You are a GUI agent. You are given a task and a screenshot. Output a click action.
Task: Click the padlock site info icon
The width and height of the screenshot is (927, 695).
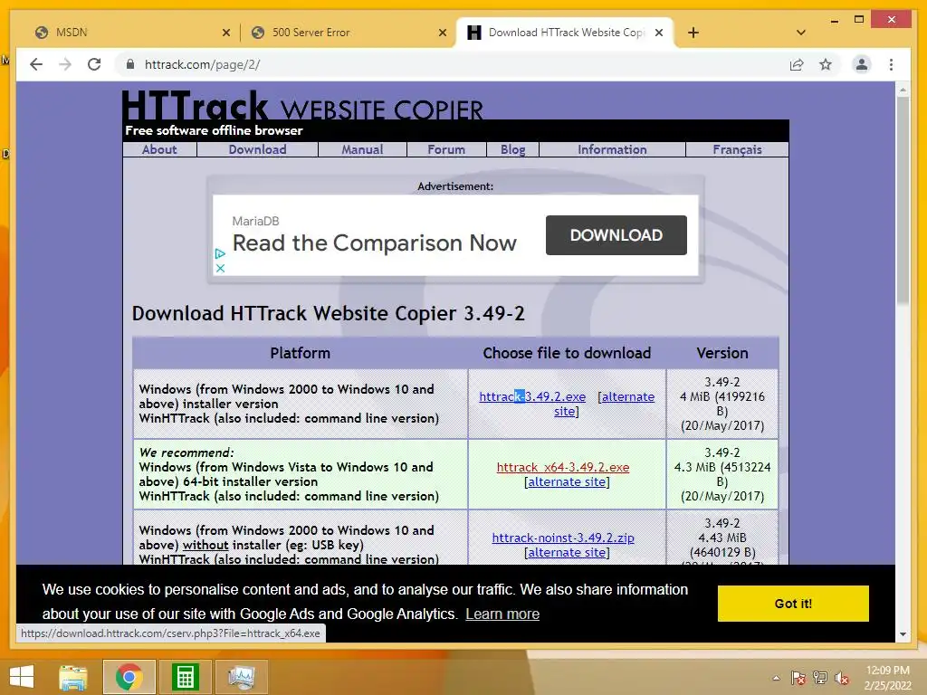130,64
